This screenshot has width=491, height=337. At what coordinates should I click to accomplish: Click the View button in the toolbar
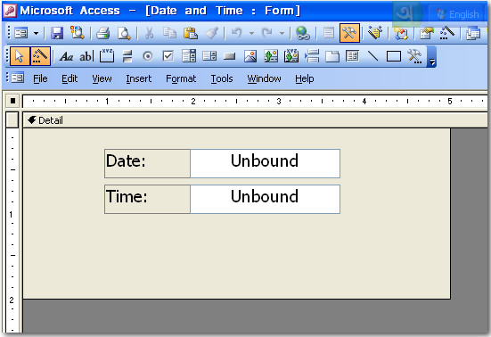(x=21, y=33)
